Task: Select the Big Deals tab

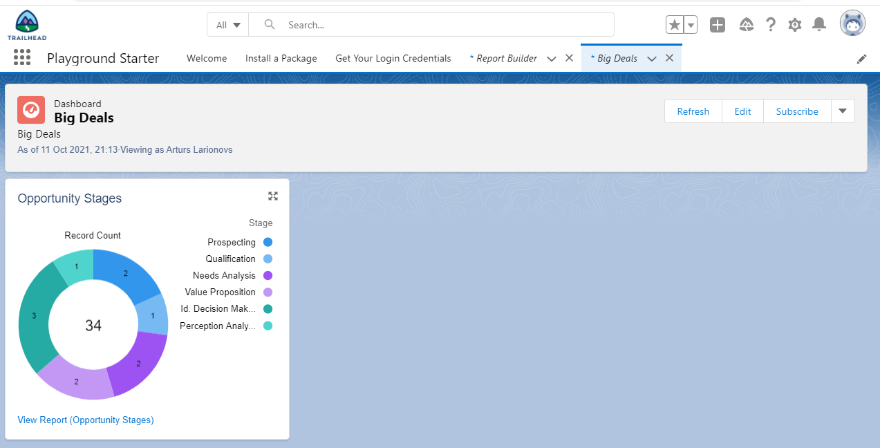Action: [614, 58]
